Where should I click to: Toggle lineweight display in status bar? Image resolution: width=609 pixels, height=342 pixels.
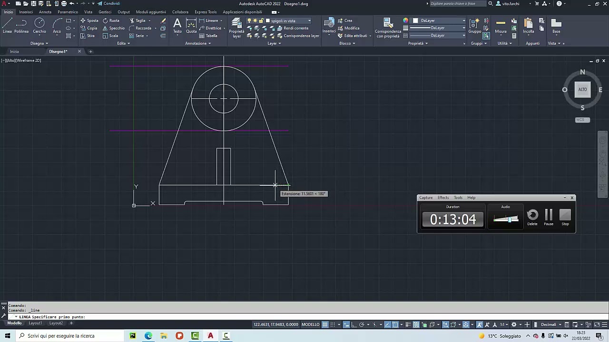coord(408,324)
